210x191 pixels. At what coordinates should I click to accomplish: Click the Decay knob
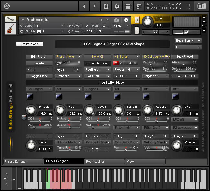point(89,110)
